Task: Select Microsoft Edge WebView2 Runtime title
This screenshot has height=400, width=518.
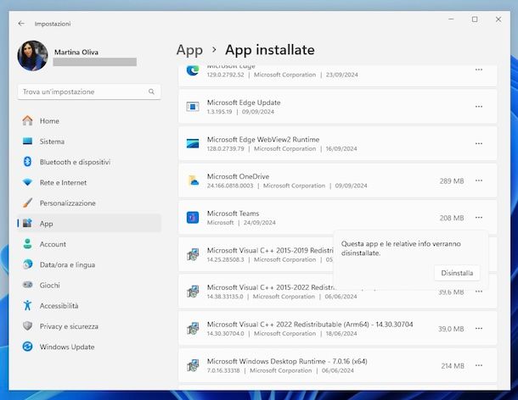Action: pyautogui.click(x=263, y=140)
